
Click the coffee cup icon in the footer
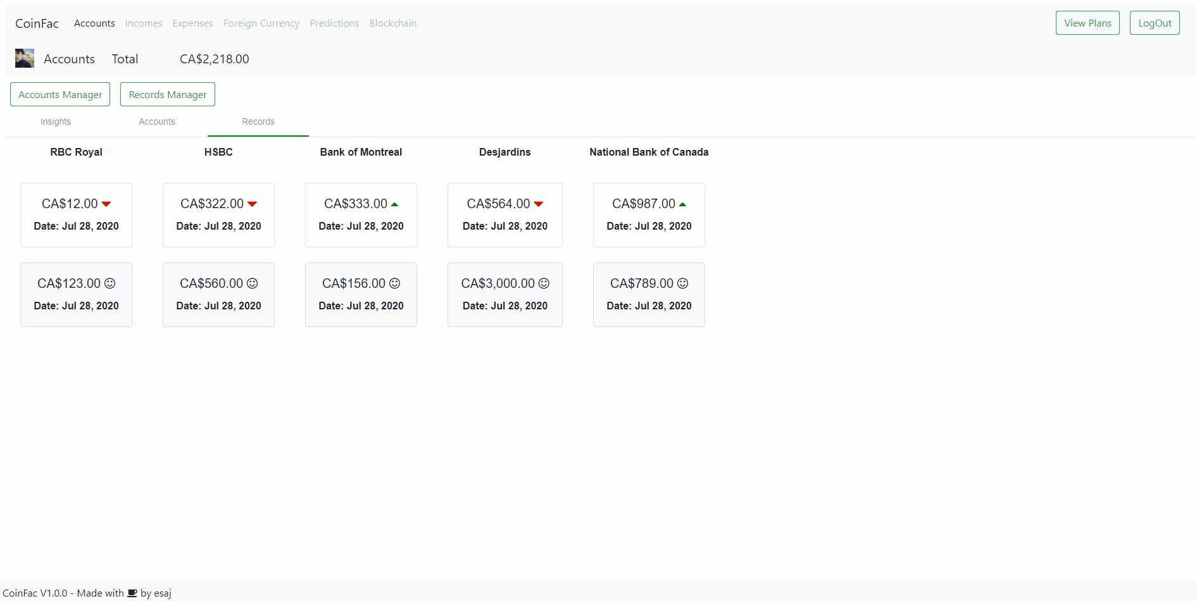coord(132,593)
